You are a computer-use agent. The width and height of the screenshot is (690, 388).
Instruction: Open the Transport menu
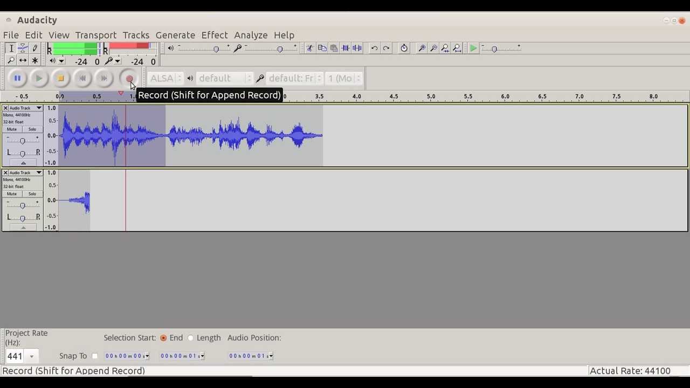pyautogui.click(x=96, y=35)
